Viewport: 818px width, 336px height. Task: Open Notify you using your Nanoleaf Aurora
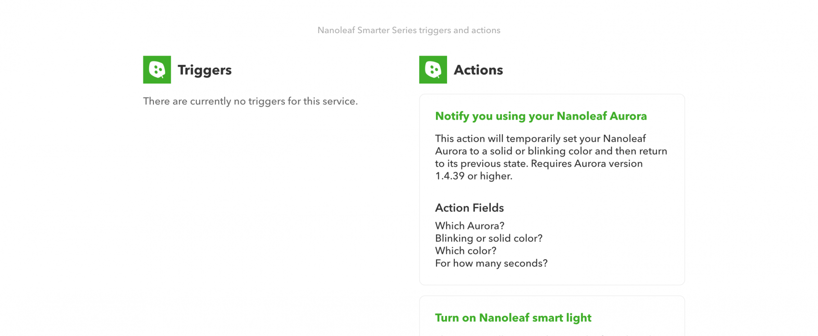click(541, 116)
